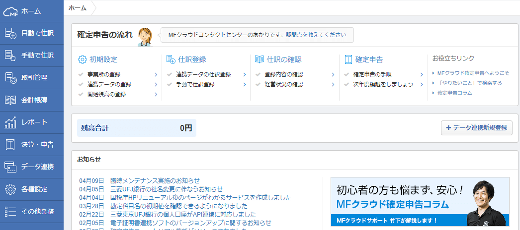This screenshot has height=230, width=520.
Task: Expand chevron for 開始残高の登録
Action: pos(156,94)
